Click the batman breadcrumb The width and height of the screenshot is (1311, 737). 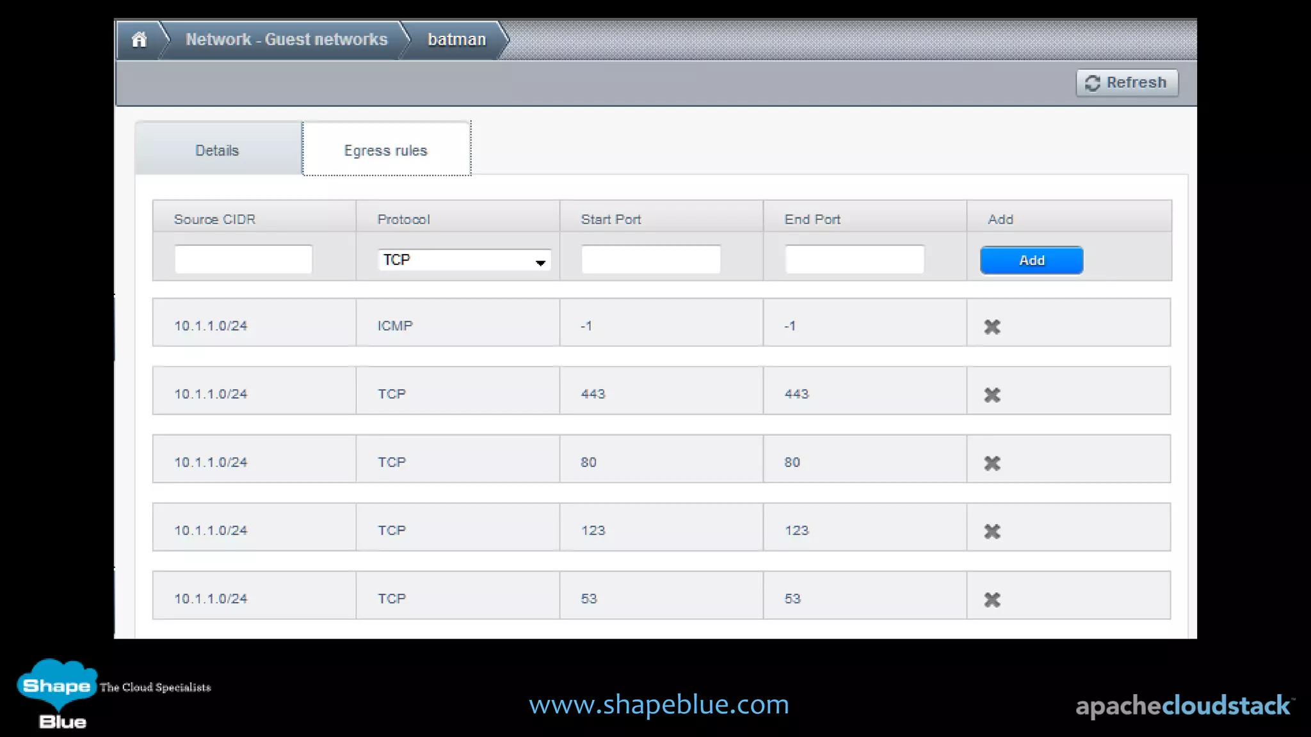coord(456,40)
